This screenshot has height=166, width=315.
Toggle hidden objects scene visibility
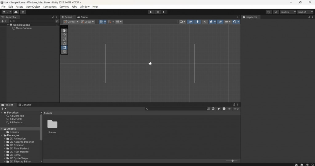point(220,22)
